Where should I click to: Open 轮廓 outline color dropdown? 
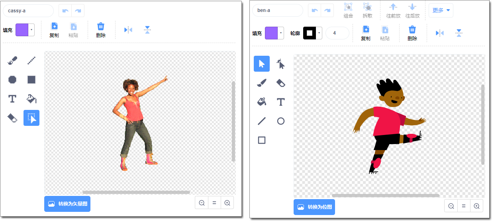319,33
